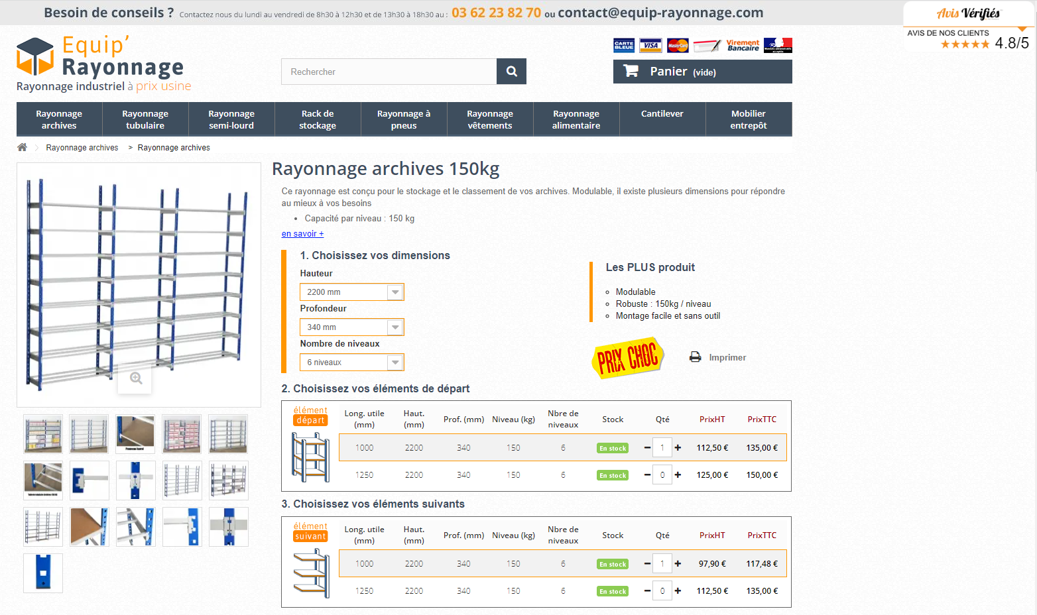Image resolution: width=1037 pixels, height=615 pixels.
Task: Type in the Rechercher search field
Action: (x=389, y=72)
